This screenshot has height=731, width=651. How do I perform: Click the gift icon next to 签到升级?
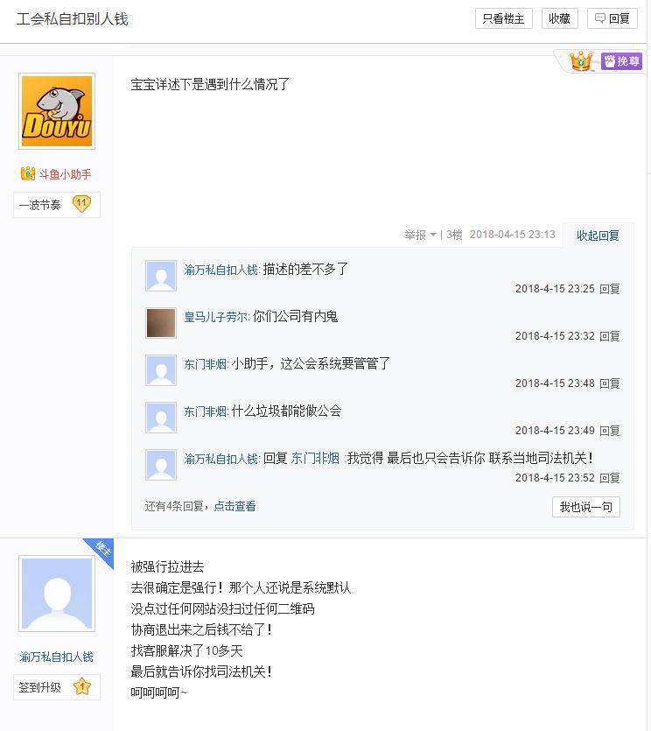point(81,688)
